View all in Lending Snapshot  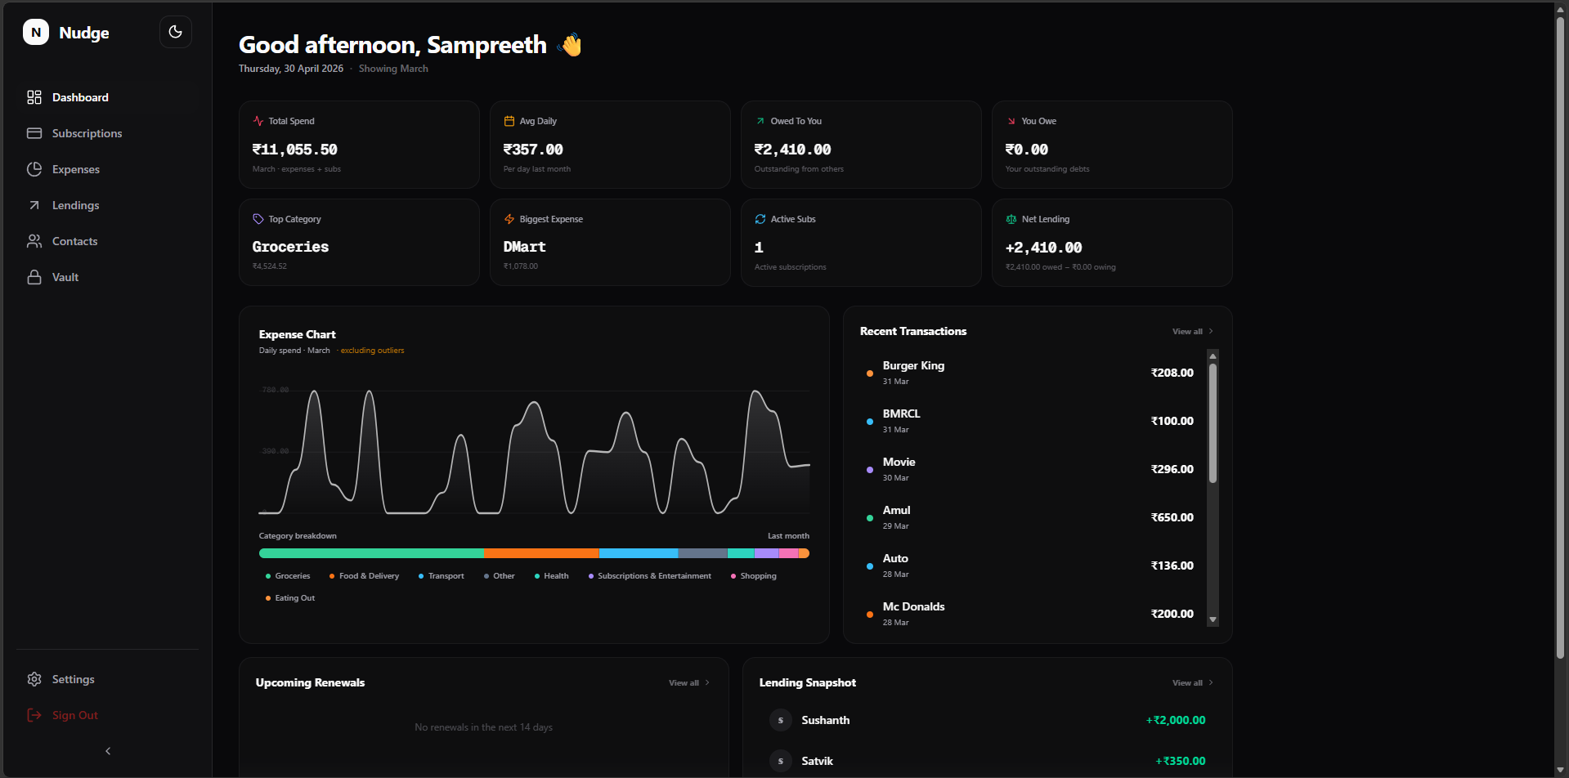coord(1192,682)
